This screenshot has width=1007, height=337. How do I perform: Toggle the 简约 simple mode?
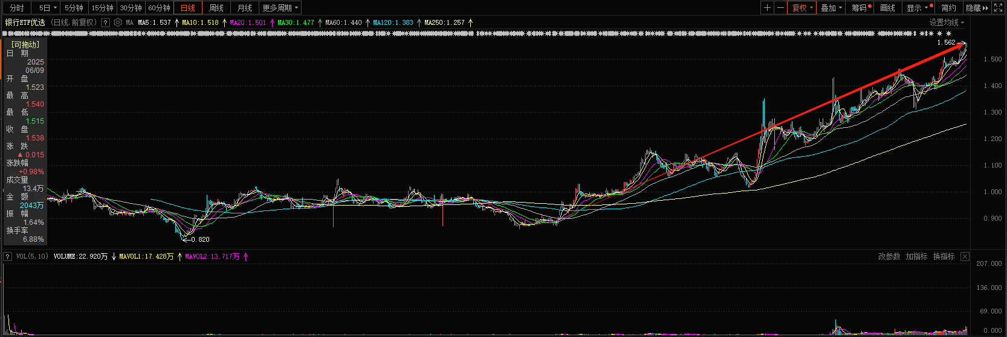pos(948,8)
